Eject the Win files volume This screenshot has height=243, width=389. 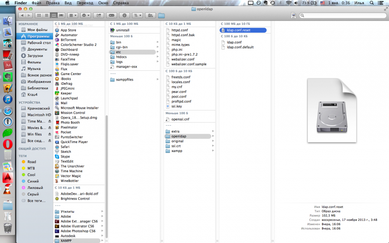pos(49,135)
